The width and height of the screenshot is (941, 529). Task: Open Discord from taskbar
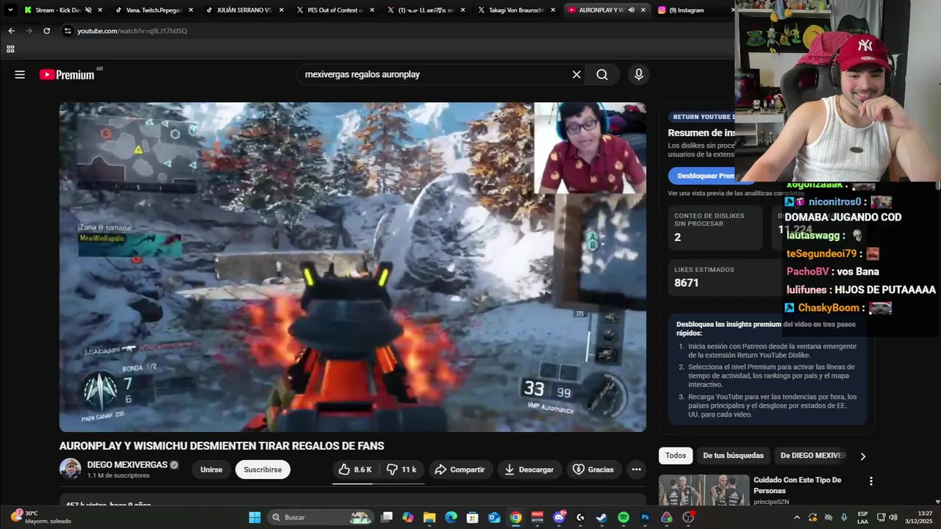click(559, 517)
